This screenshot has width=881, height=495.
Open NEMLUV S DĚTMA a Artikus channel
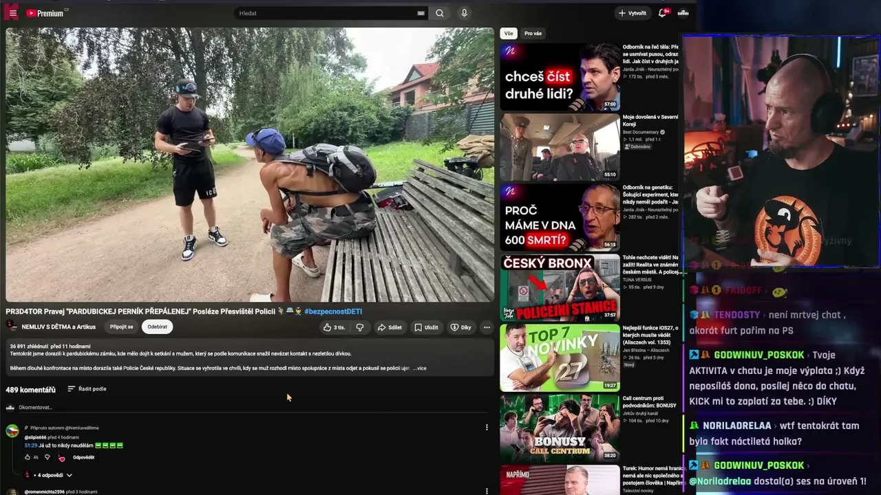[x=59, y=327]
